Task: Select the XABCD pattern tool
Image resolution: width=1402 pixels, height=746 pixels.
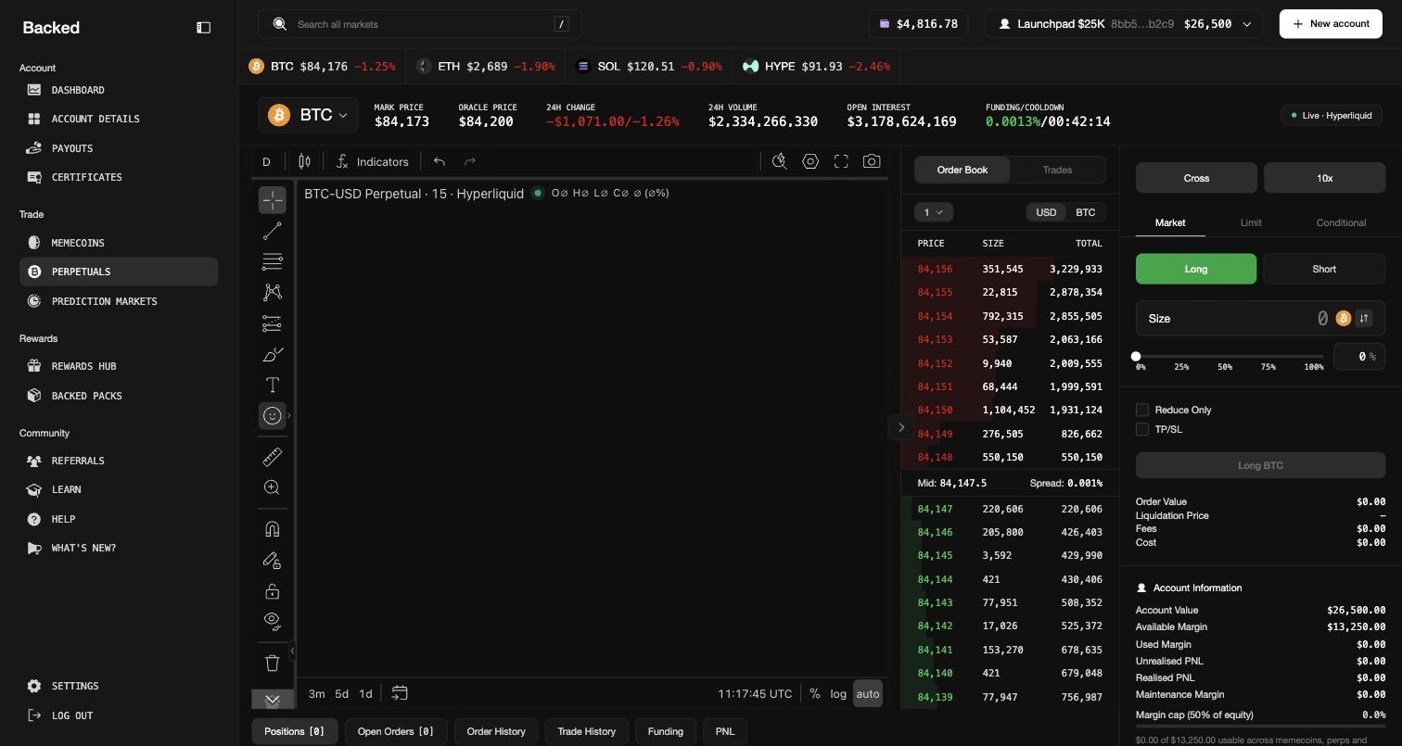Action: coord(272,292)
